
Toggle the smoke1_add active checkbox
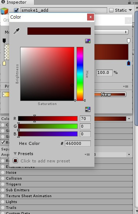click(16, 10)
